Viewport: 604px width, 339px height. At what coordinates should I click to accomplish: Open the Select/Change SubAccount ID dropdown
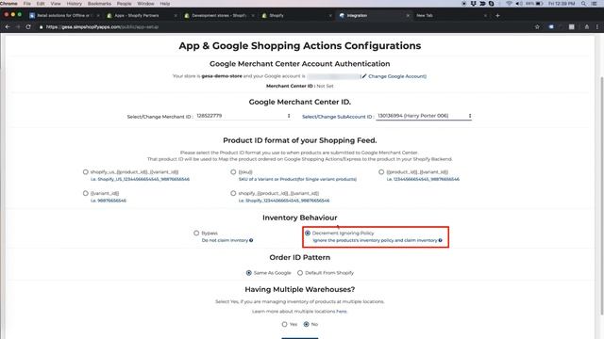click(424, 116)
